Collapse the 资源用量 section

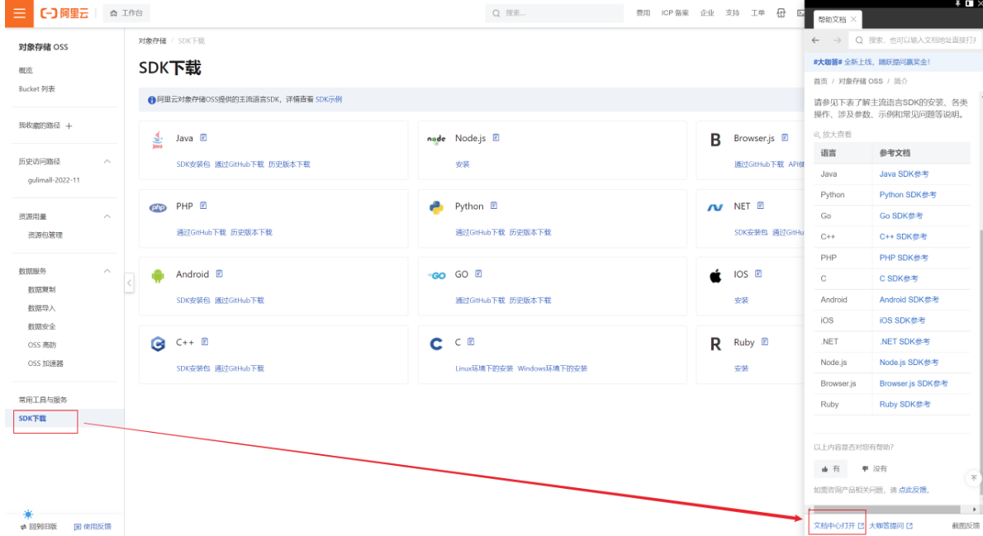click(107, 216)
